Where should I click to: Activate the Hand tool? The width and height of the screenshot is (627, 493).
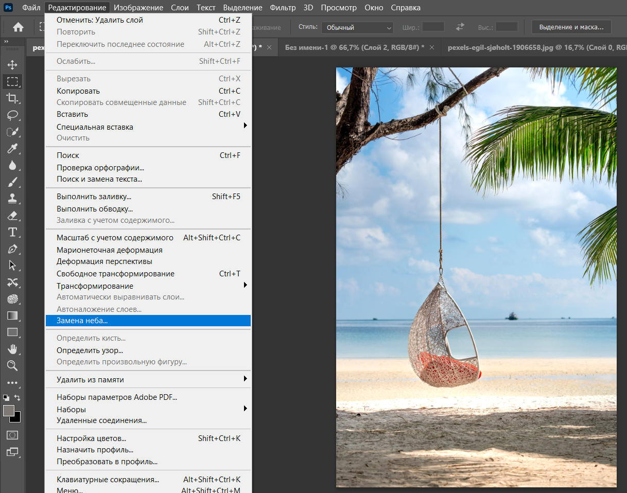(12, 349)
